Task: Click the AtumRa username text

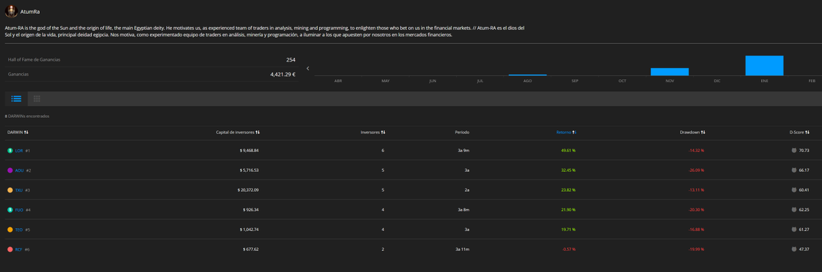Action: click(30, 12)
